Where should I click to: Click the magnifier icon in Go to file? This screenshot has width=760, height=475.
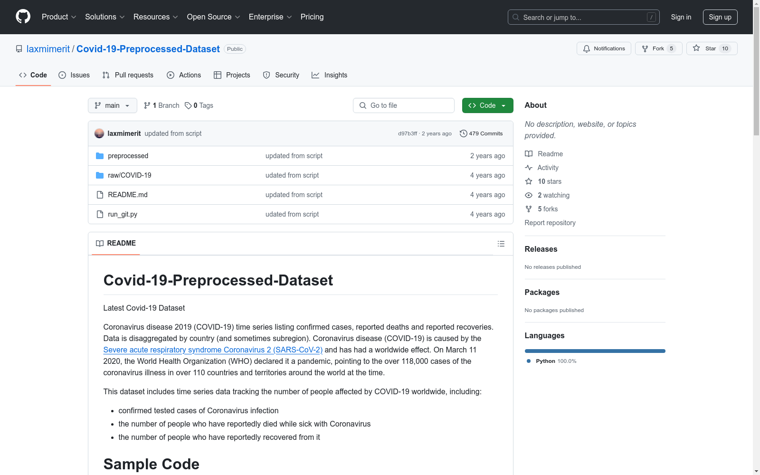[x=363, y=105]
